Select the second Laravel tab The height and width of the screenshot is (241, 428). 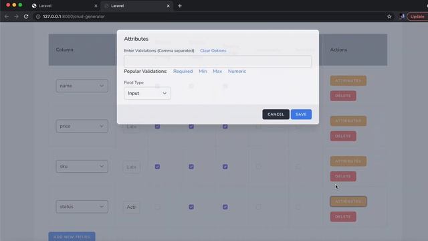136,6
